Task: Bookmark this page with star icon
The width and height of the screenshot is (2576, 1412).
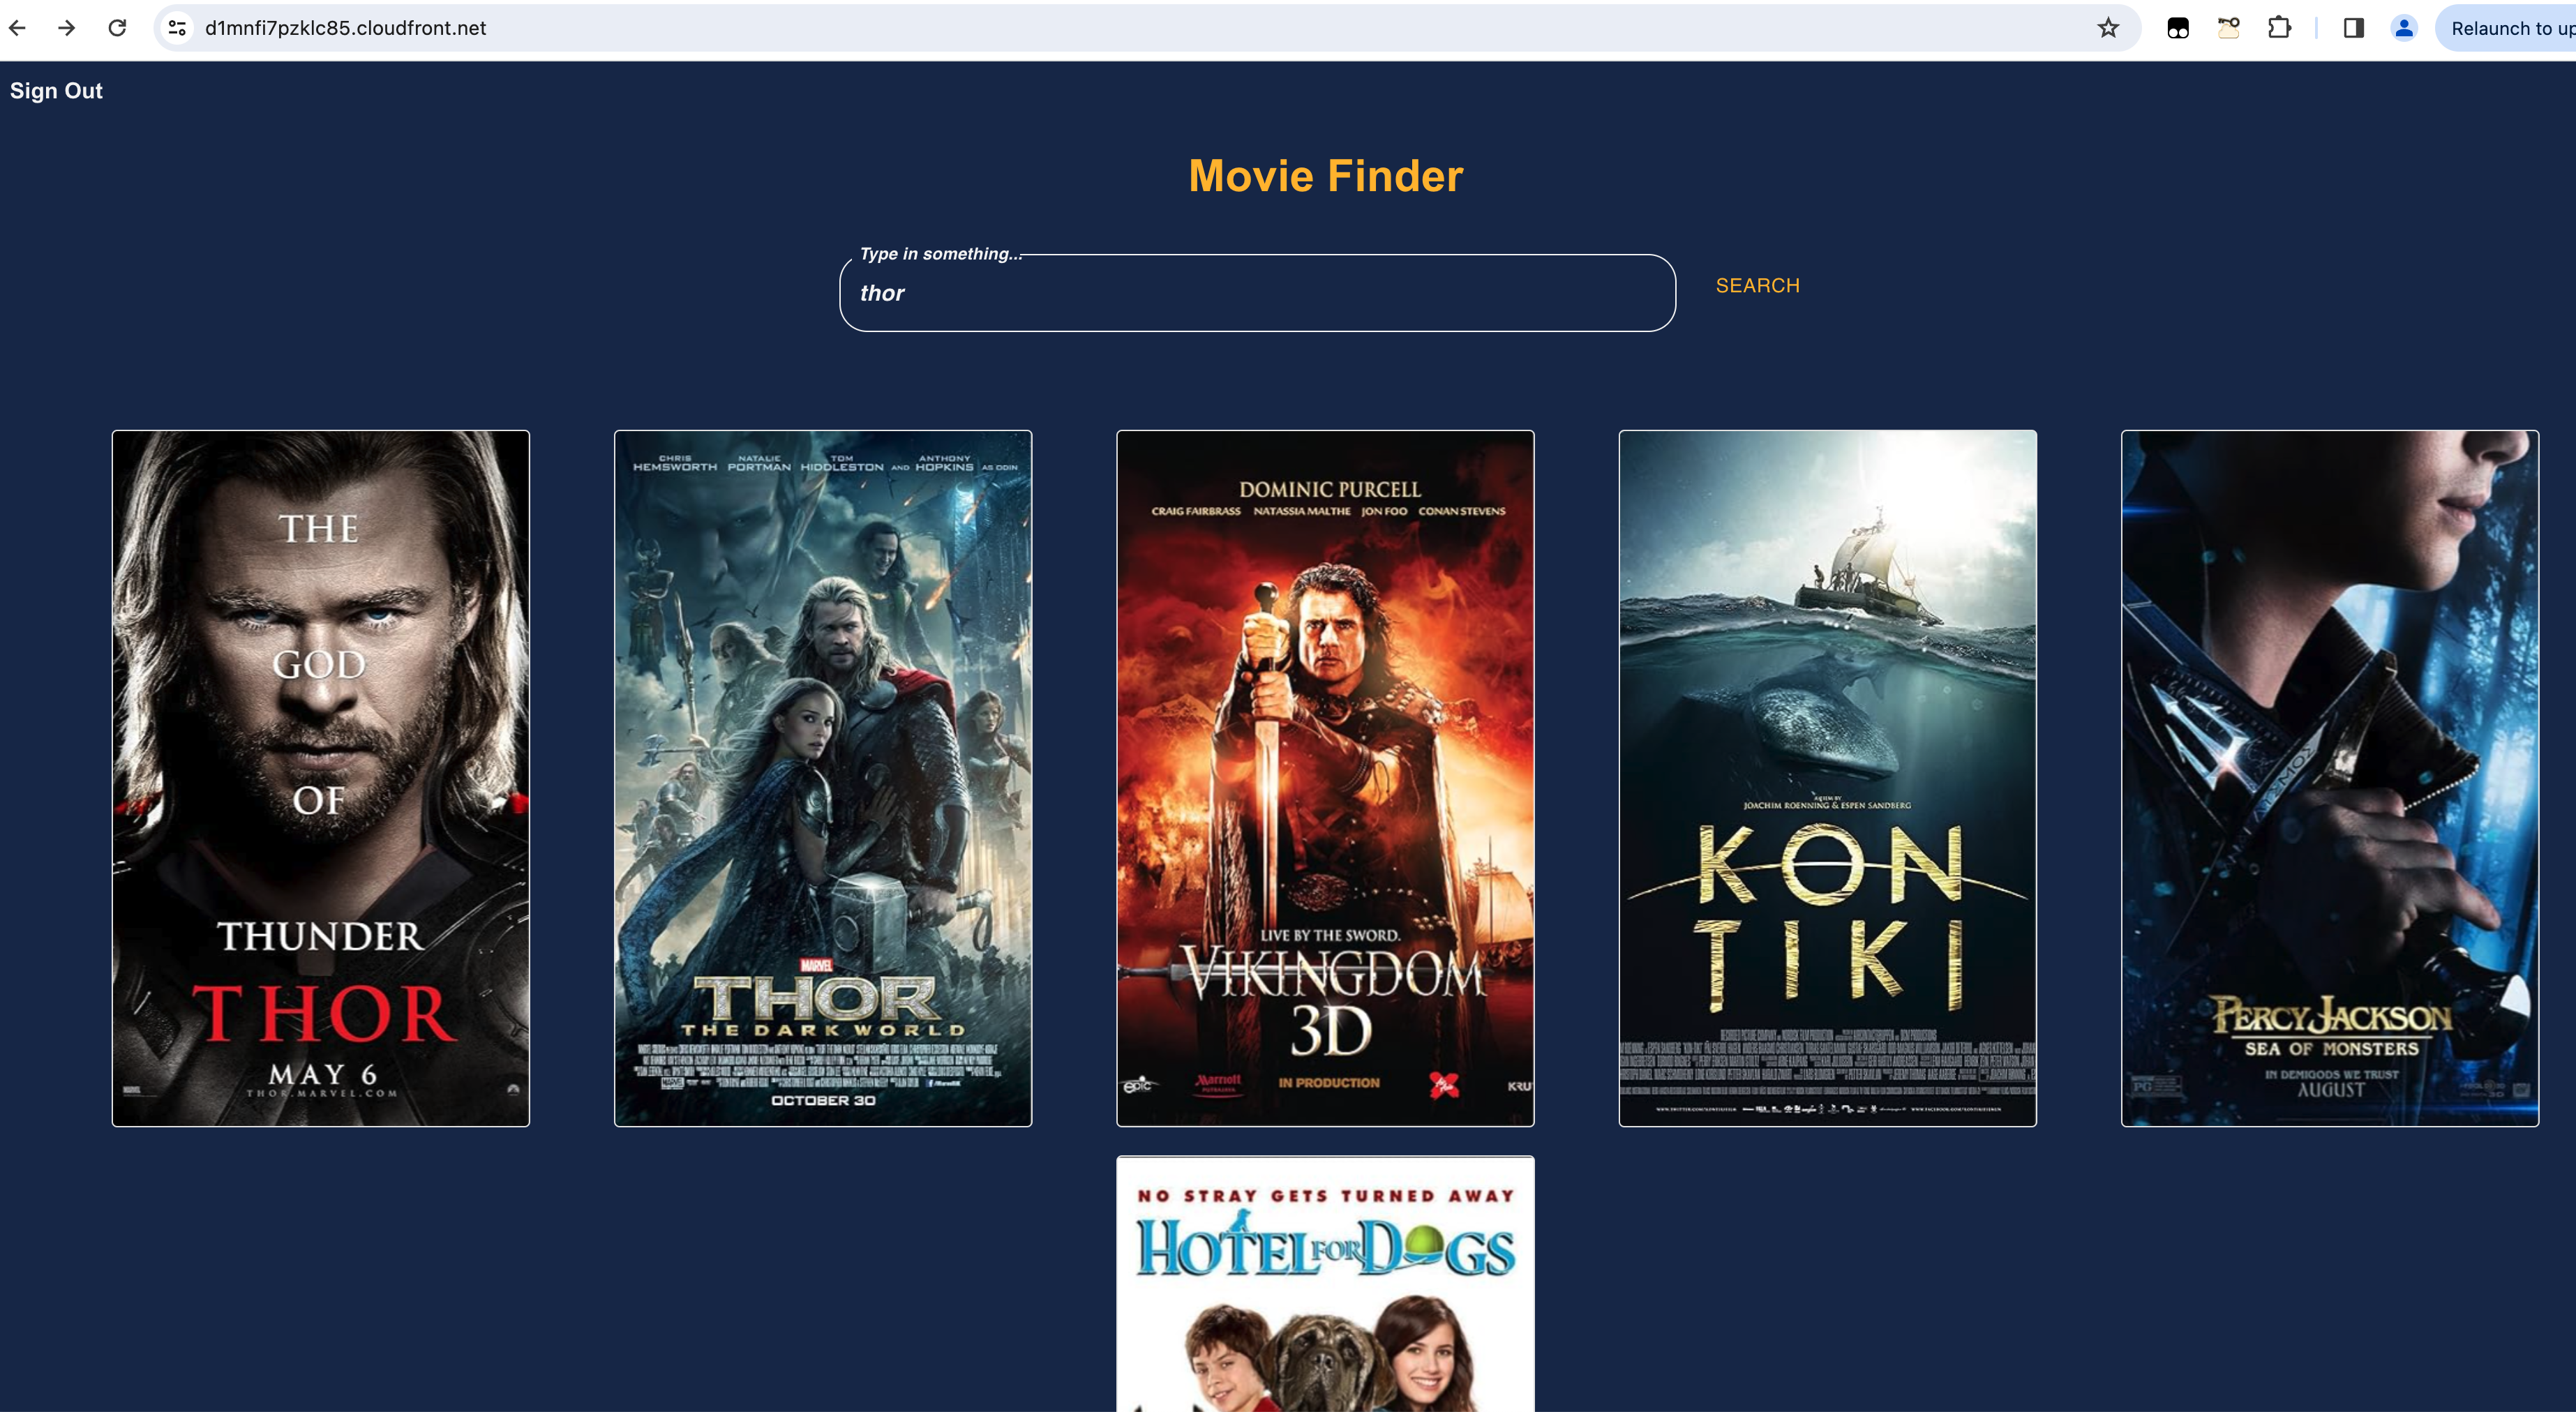Action: coord(2108,28)
